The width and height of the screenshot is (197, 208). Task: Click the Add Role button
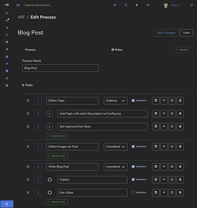click(182, 50)
